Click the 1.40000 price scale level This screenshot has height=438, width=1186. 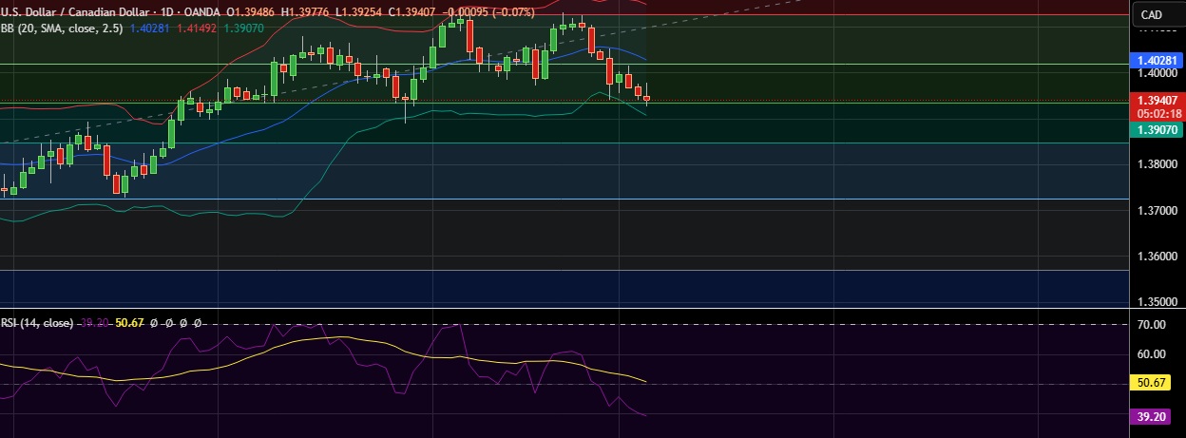click(1157, 73)
